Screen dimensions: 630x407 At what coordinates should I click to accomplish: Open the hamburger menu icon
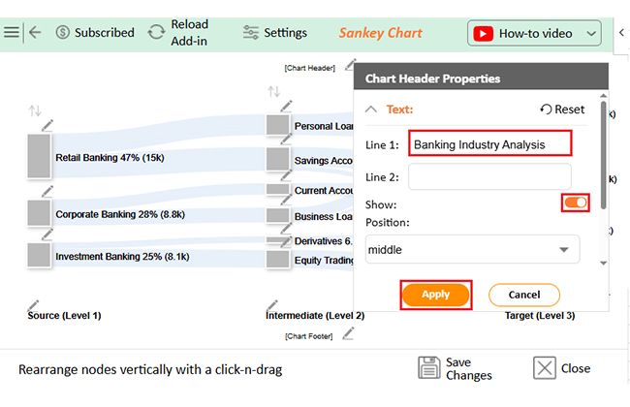tap(12, 32)
